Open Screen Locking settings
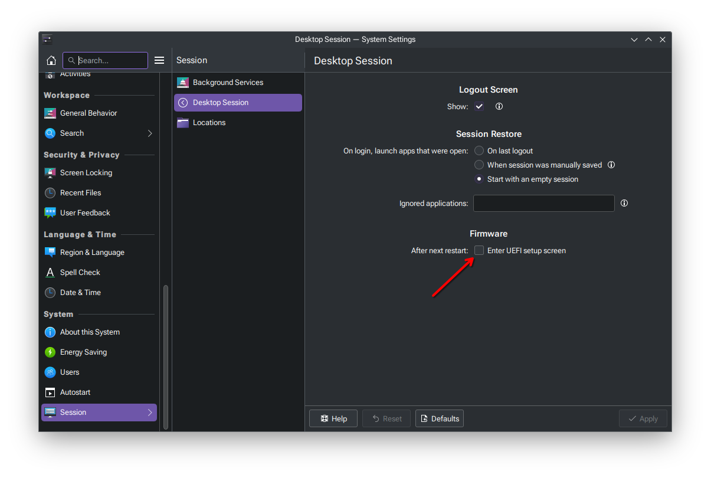This screenshot has height=478, width=711. [x=86, y=173]
